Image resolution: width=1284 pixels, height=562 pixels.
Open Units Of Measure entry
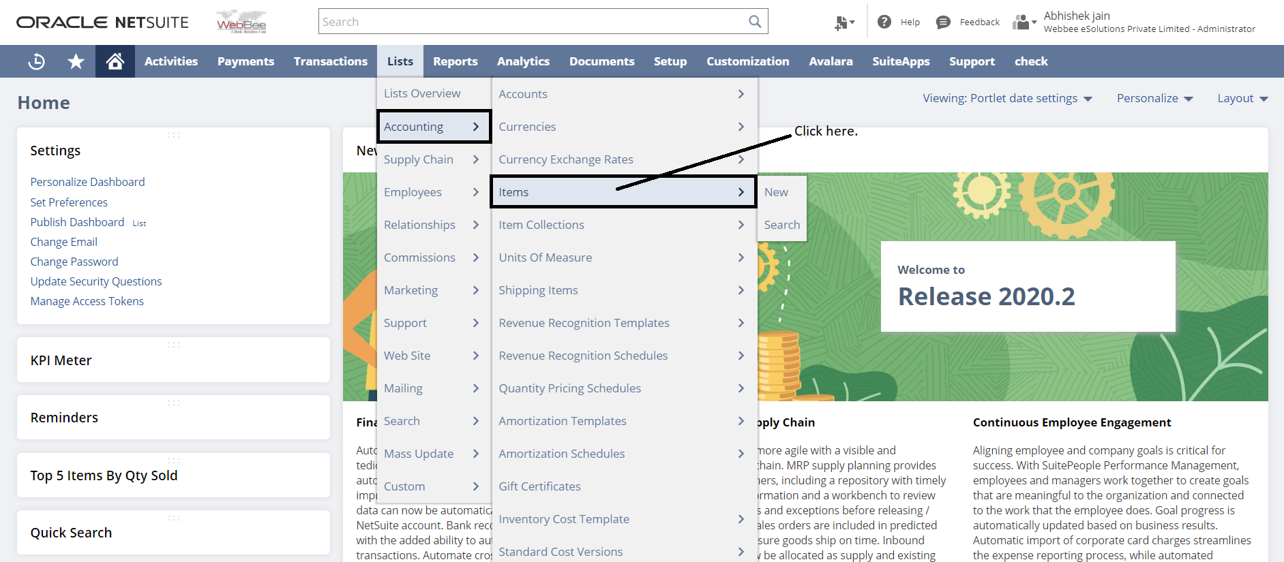624,257
